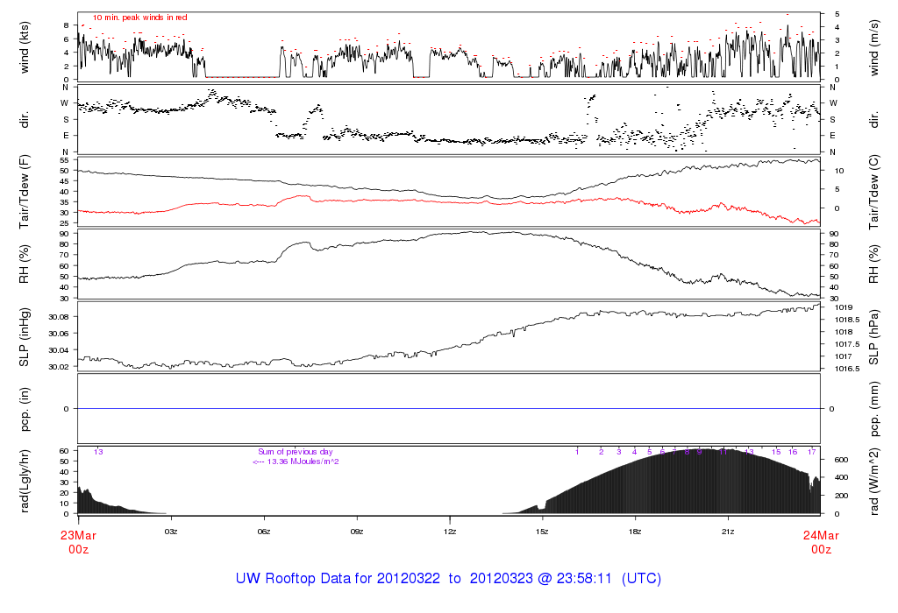Click the 'SLP (inHg)' axis label

coord(25,337)
